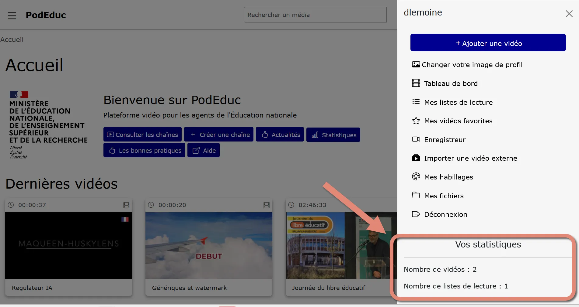The image size is (579, 307).
Task: Click Nombre de listes de lecture : 1
Action: click(456, 286)
